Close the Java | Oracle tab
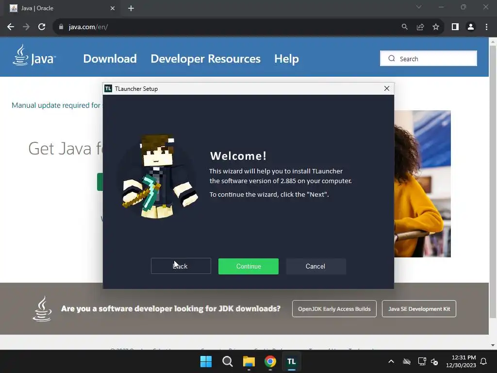Image resolution: width=497 pixels, height=373 pixels. [x=113, y=8]
